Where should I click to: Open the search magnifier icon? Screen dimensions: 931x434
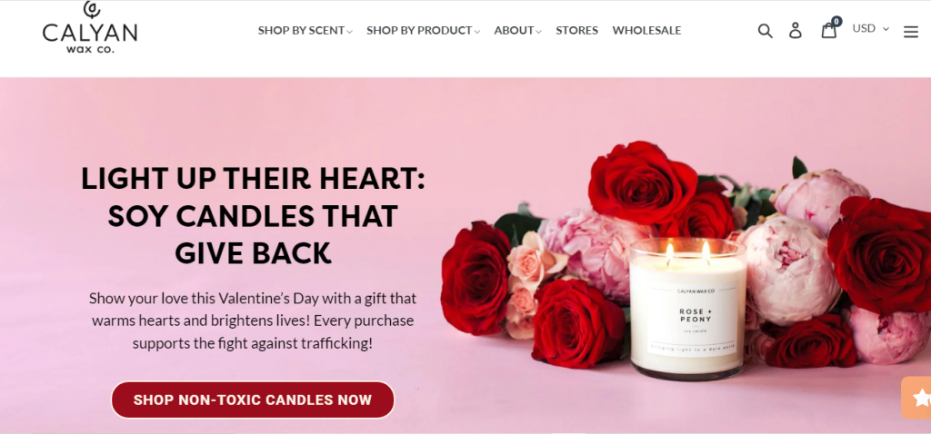pyautogui.click(x=765, y=30)
